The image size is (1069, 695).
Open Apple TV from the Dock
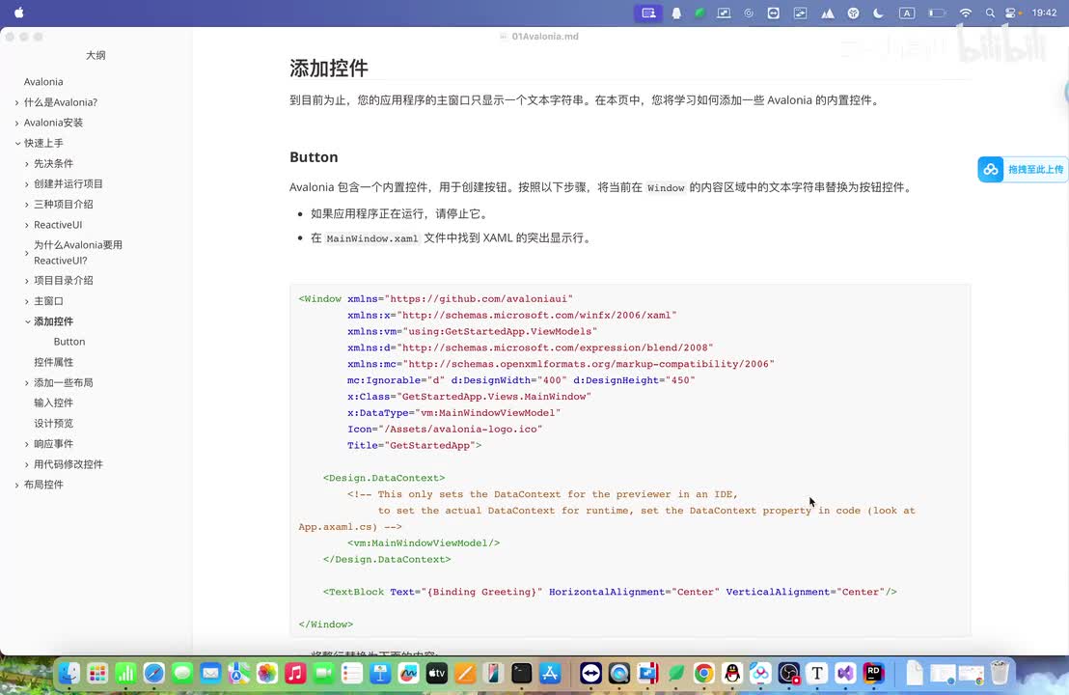(x=437, y=674)
